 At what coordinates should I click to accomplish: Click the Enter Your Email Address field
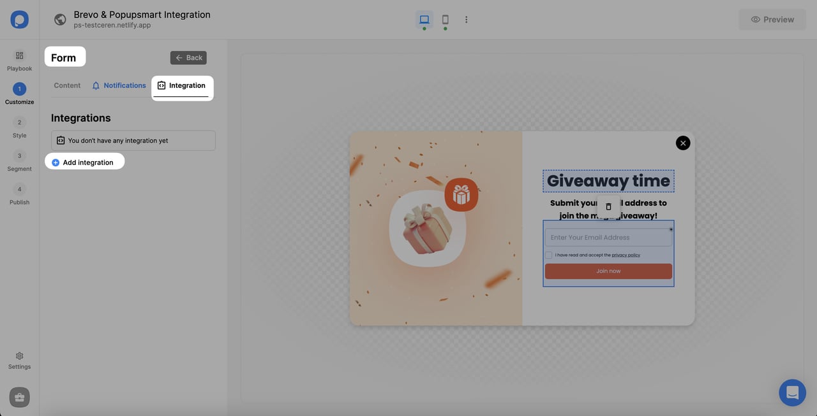608,236
